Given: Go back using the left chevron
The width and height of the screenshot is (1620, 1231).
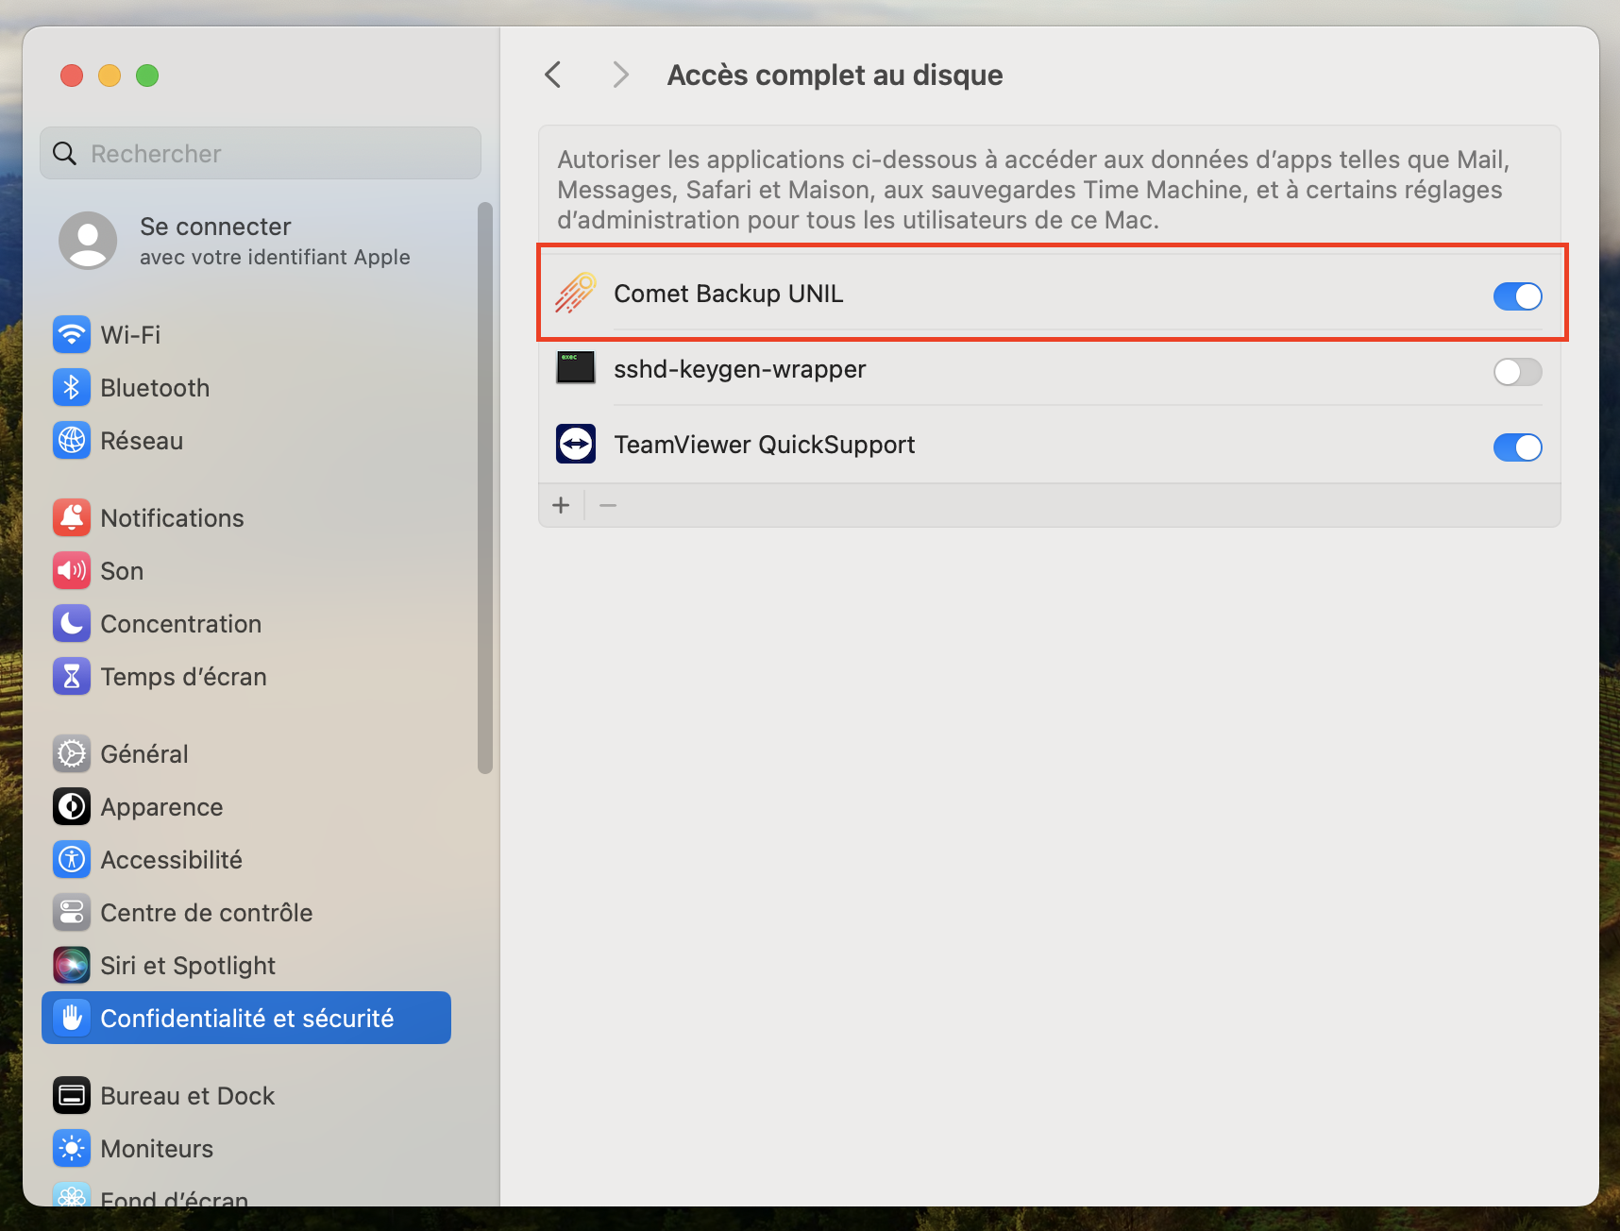Looking at the screenshot, I should [554, 75].
